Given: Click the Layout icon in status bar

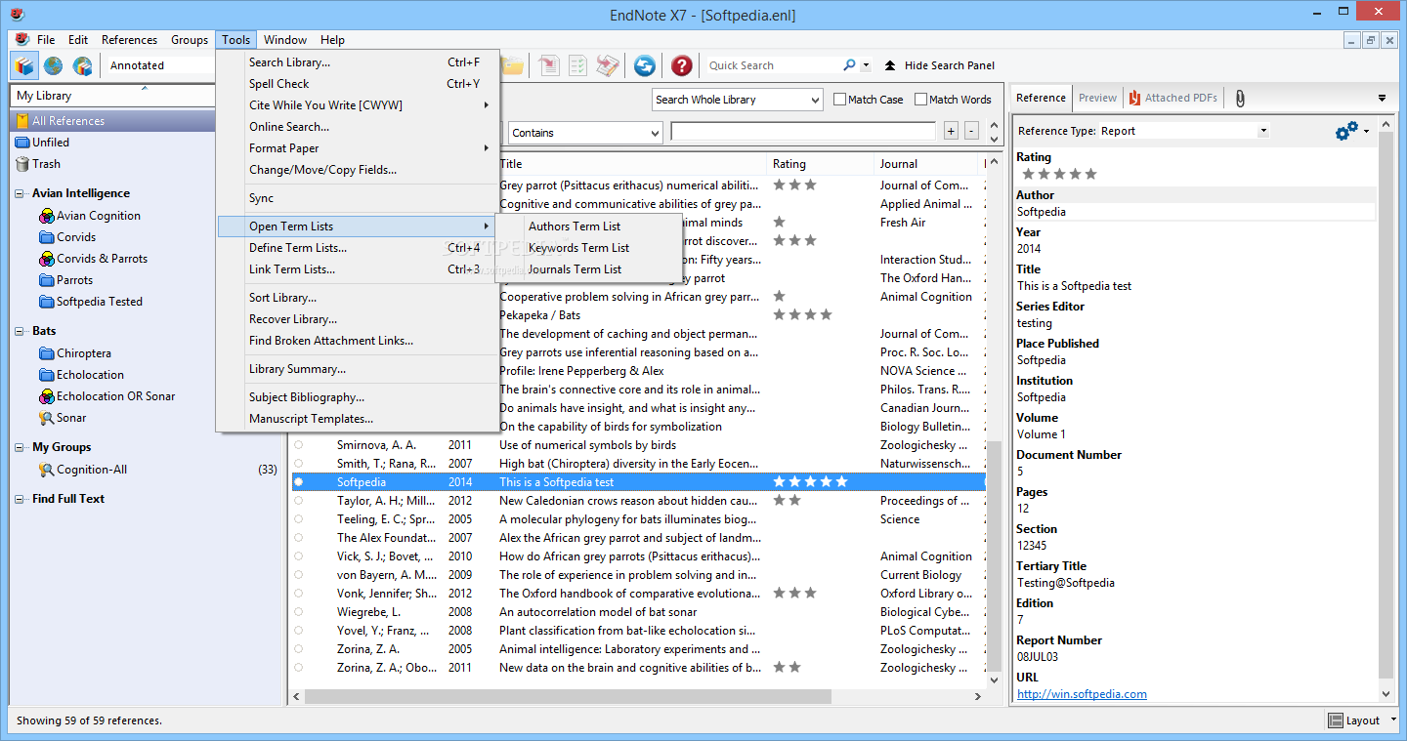Looking at the screenshot, I should pos(1336,720).
